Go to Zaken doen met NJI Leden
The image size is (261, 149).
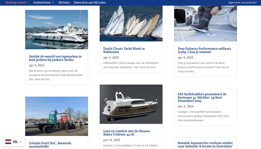(x=90, y=2)
